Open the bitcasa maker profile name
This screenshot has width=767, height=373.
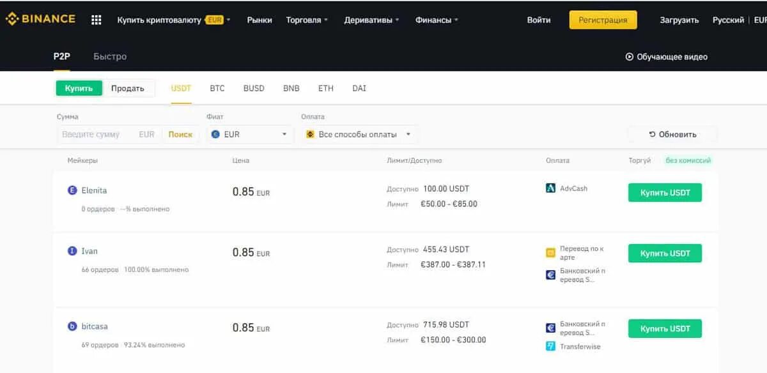95,326
